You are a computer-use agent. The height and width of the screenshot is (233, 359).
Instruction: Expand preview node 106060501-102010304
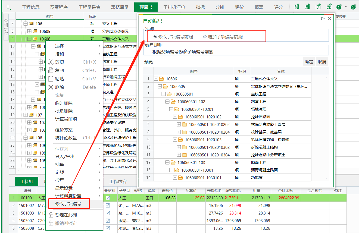(x=179, y=155)
